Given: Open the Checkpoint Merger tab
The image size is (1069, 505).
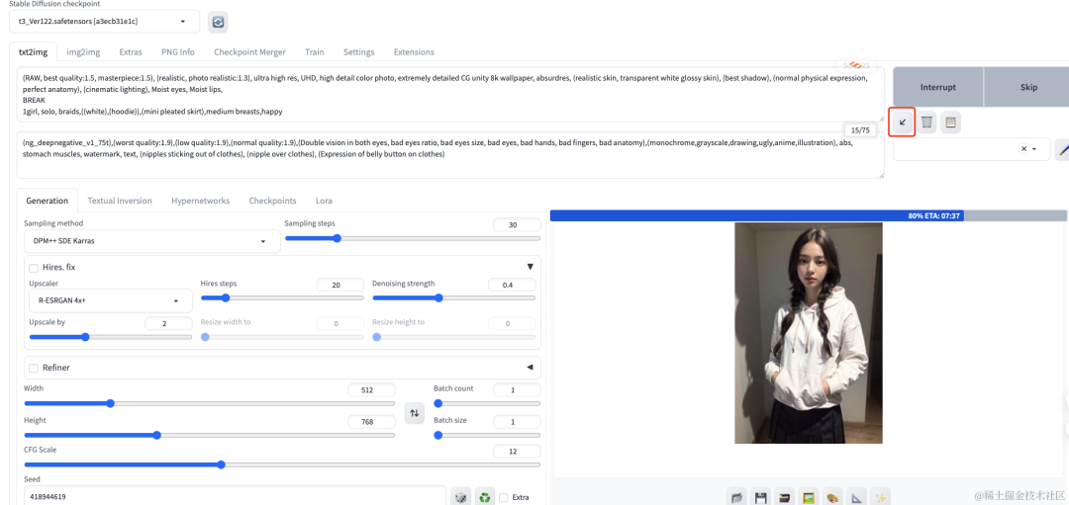Looking at the screenshot, I should (x=249, y=51).
